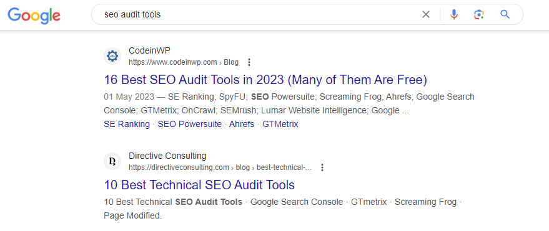Open Google Lens image search icon
This screenshot has width=549, height=231.
point(479,14)
